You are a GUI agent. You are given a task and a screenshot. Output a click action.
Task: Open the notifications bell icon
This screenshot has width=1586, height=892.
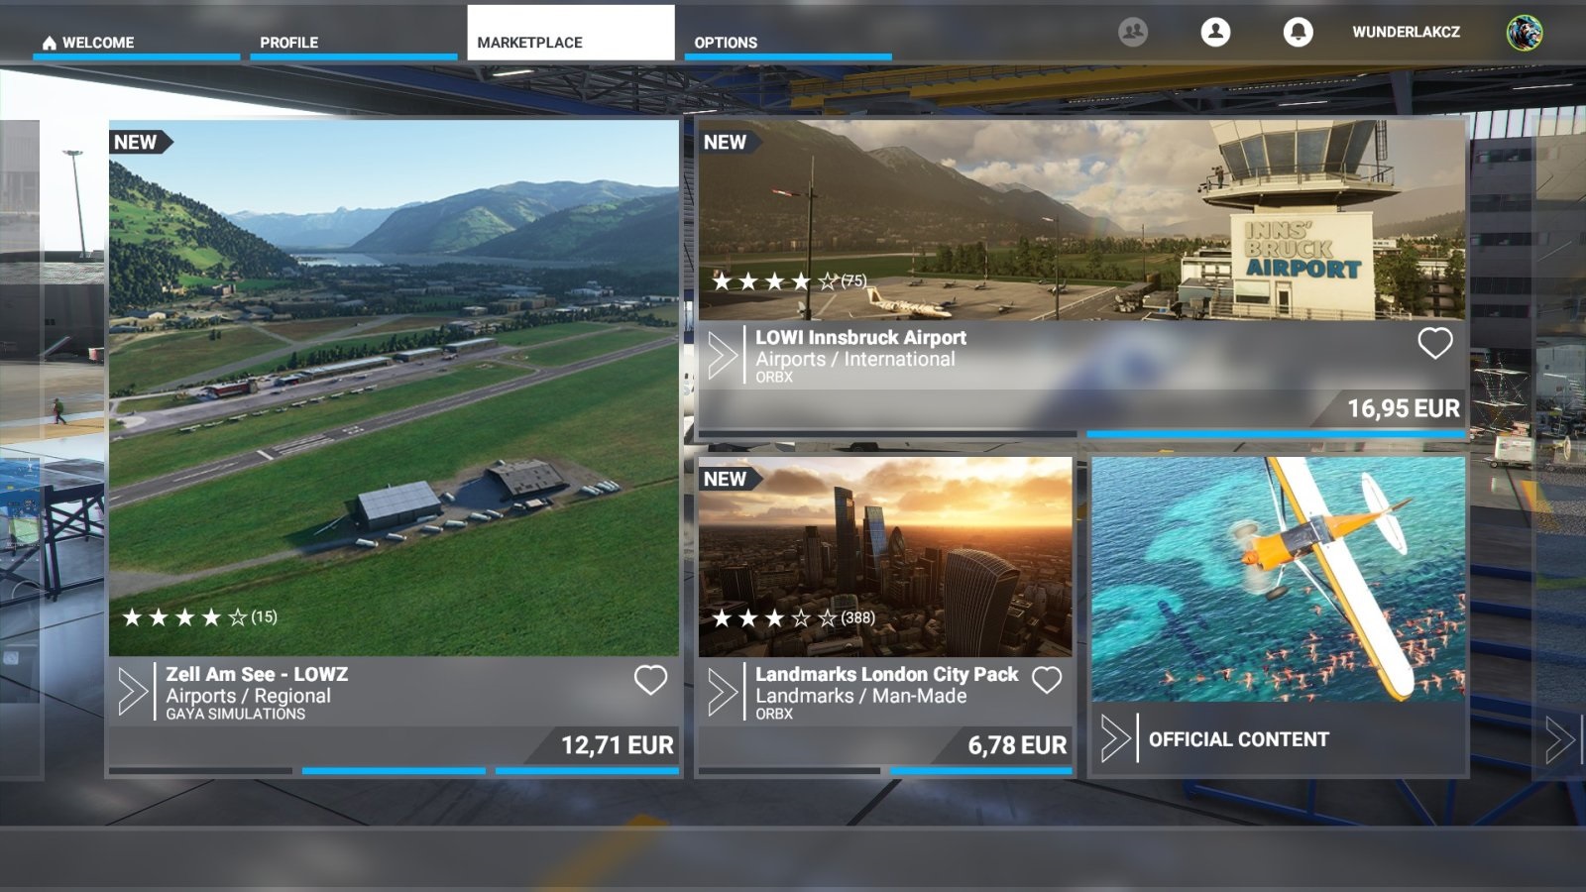pyautogui.click(x=1298, y=32)
